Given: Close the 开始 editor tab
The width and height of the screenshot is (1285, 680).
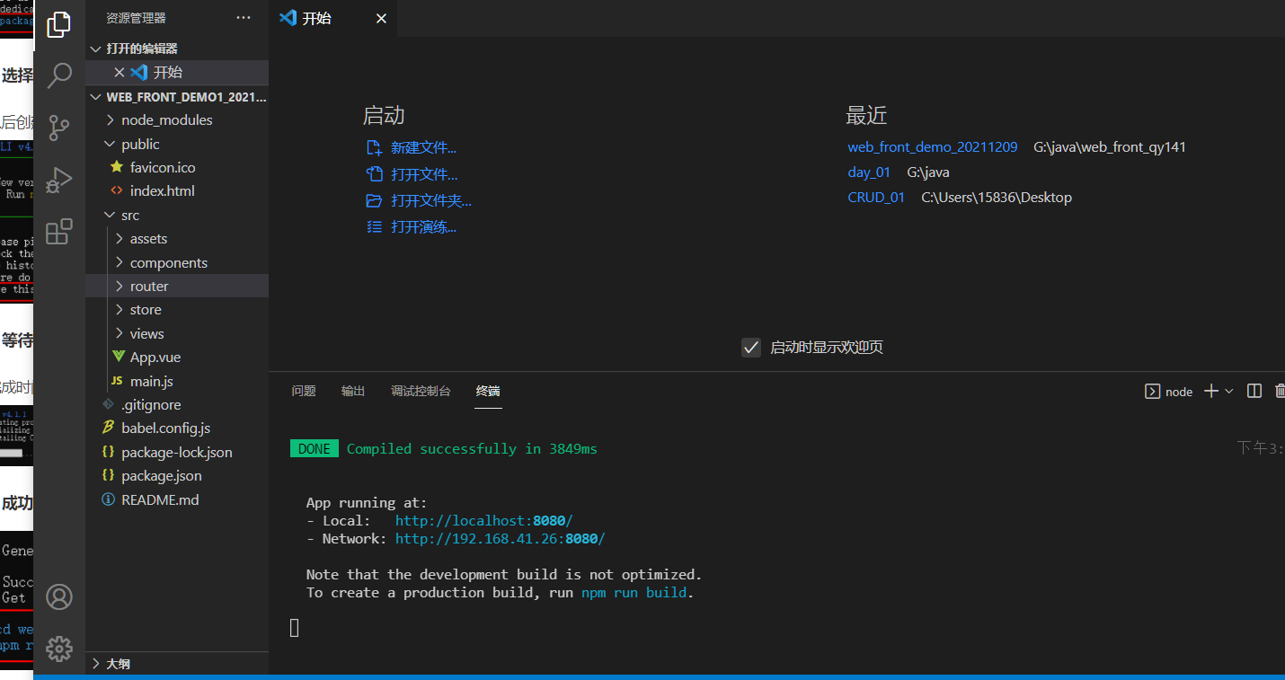Looking at the screenshot, I should pyautogui.click(x=381, y=18).
